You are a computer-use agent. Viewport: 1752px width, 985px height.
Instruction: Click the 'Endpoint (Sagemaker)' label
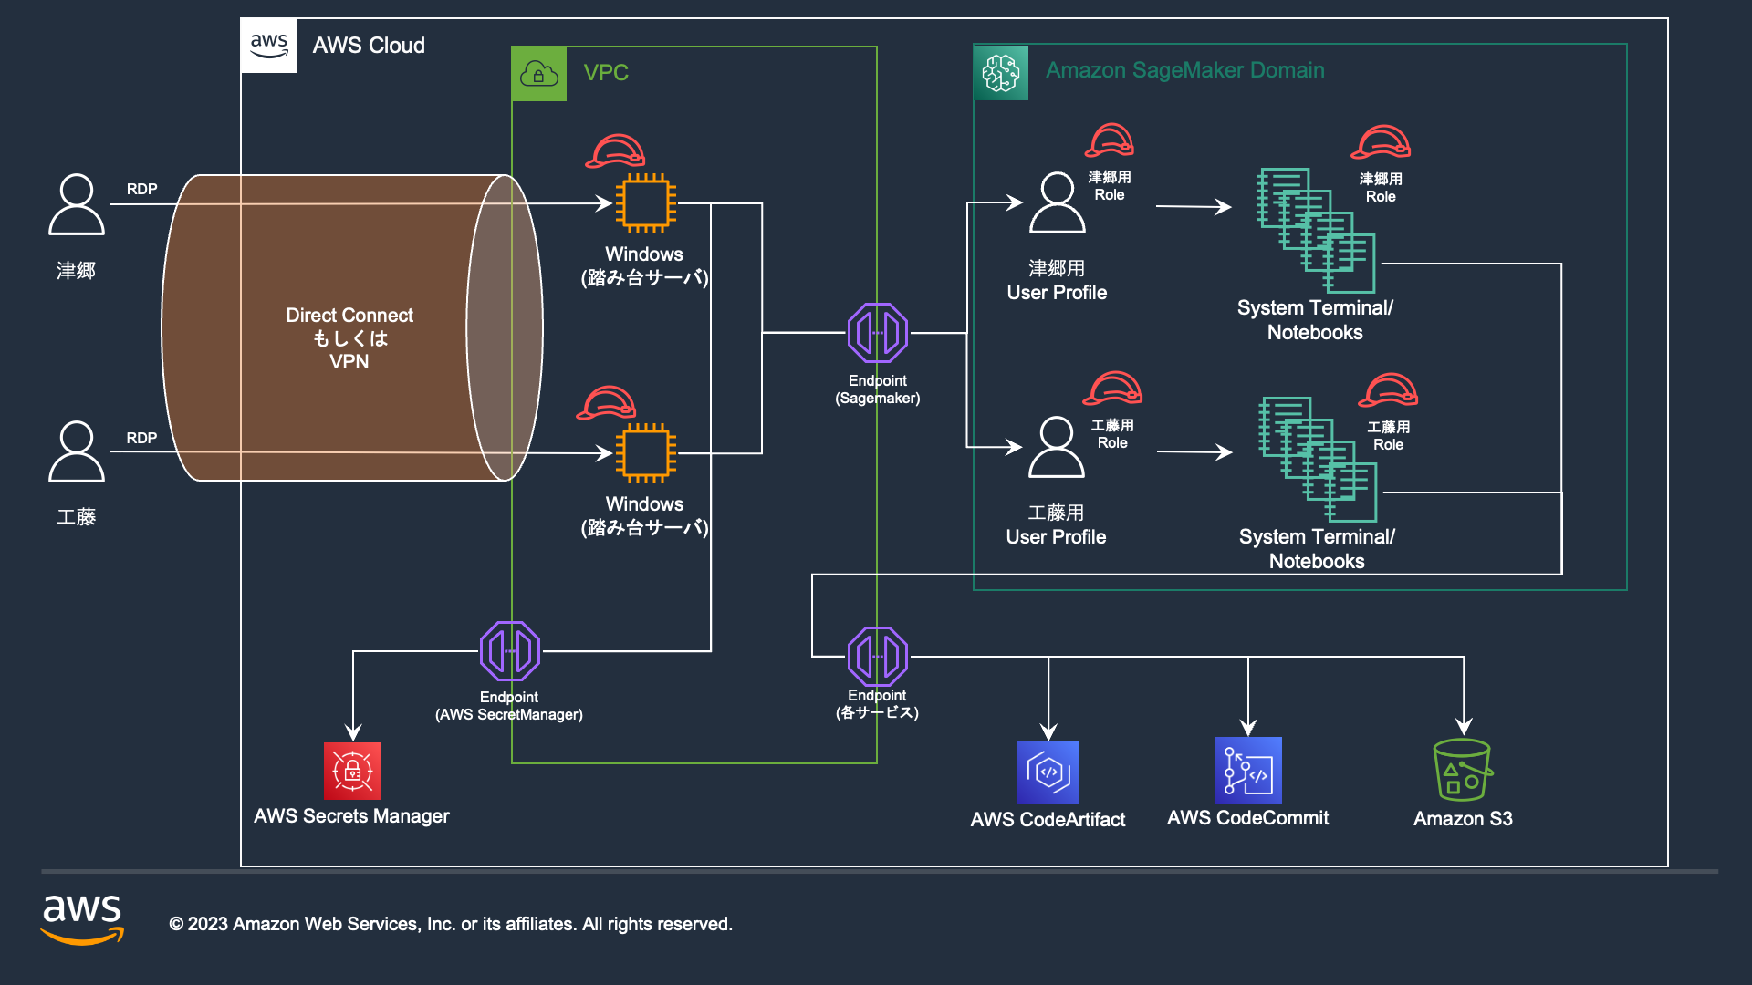(x=878, y=389)
